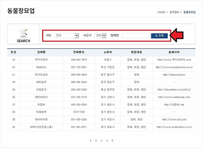
Task: Click 장례, 화장 in row 35
Action: (x=136, y=120)
